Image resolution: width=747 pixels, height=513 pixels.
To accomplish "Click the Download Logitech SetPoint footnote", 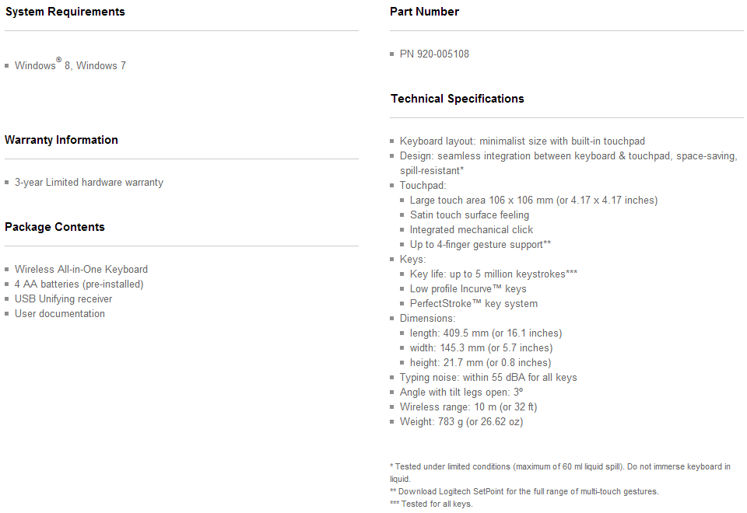I will click(524, 491).
